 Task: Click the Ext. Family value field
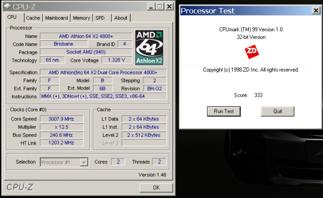click(x=49, y=88)
